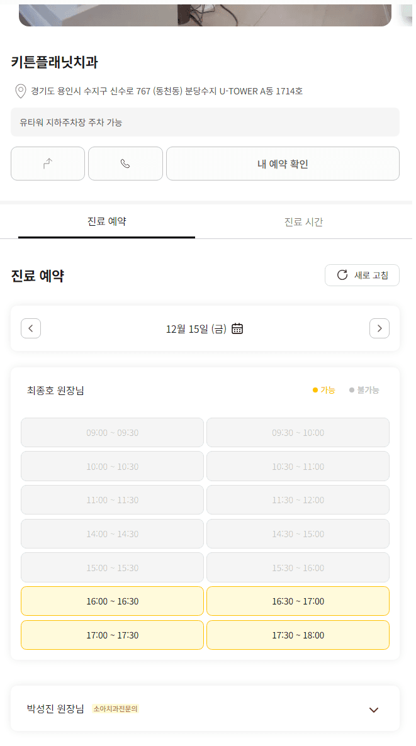This screenshot has width=416, height=746.
Task: Expand 박성진 원장님 schedule chevron
Action: tap(374, 710)
